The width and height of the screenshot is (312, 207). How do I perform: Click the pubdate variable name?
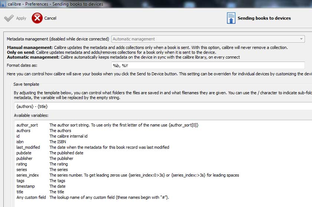click(x=24, y=153)
